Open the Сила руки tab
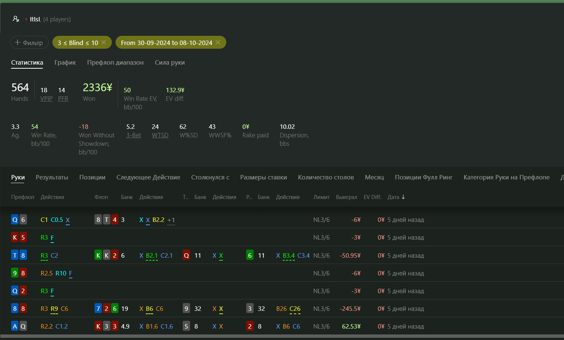The height and width of the screenshot is (340, 564). (x=170, y=62)
